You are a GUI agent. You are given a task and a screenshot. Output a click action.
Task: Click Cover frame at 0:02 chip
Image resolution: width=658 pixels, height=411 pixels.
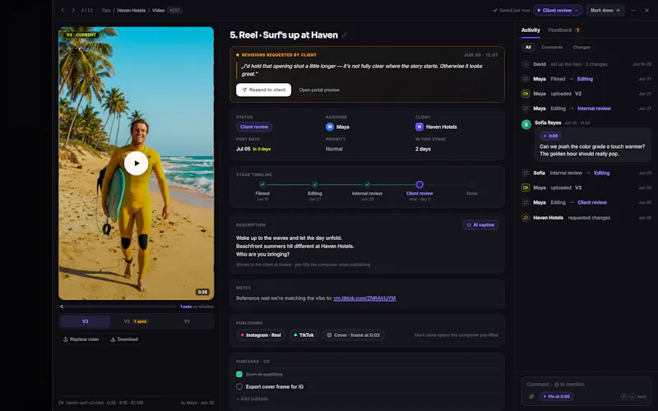[354, 335]
